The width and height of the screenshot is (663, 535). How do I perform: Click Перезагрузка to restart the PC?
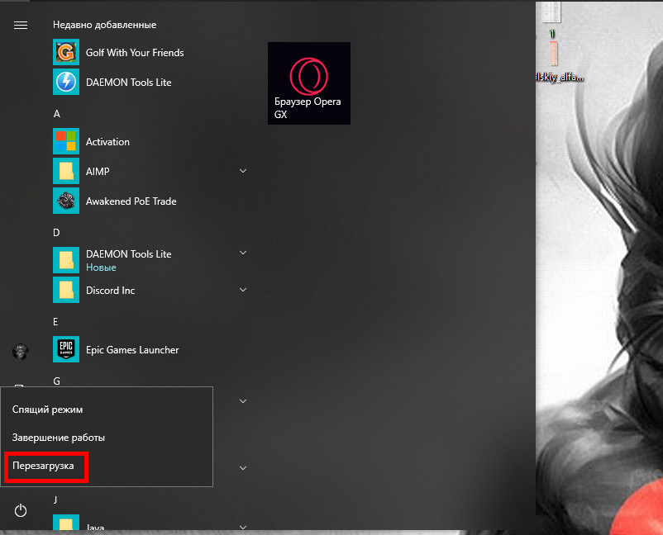point(43,466)
